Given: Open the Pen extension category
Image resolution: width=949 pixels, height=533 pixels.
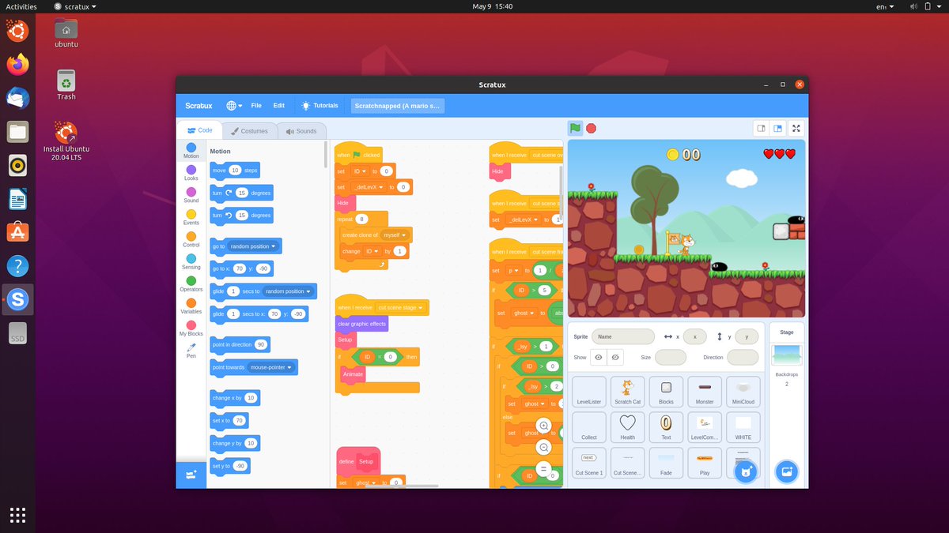Looking at the screenshot, I should coord(191,350).
